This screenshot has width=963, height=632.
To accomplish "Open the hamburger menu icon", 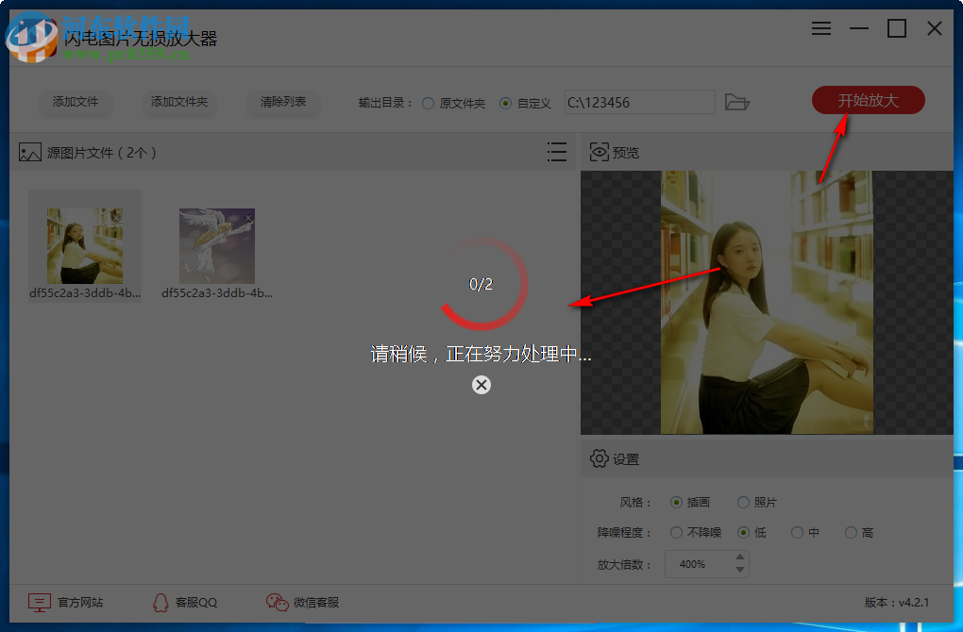I will click(821, 28).
